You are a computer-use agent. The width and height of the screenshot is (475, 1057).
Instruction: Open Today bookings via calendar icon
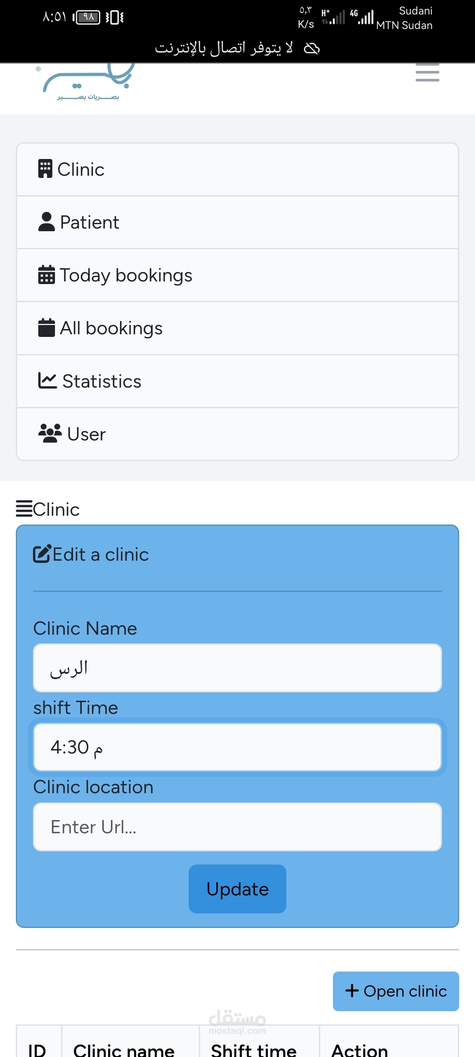(46, 275)
